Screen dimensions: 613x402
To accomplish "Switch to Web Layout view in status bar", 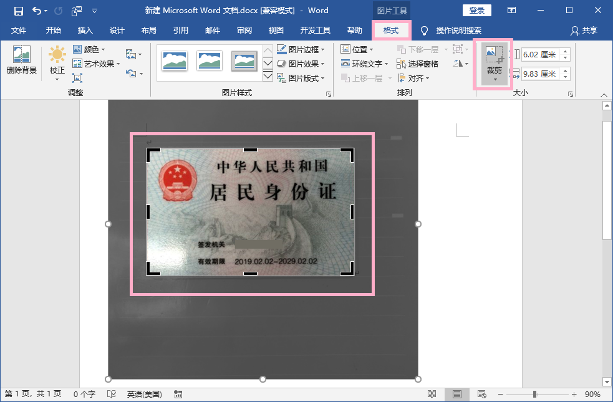I will click(x=481, y=394).
